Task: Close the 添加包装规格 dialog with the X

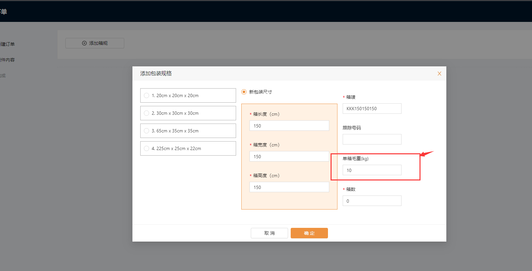Action: pos(439,74)
